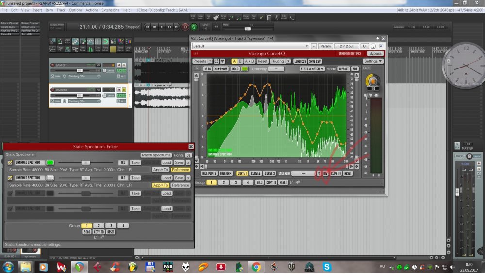
Task: Toggle the first Unnamed Spectrum checkbox
Action: (x=10, y=162)
